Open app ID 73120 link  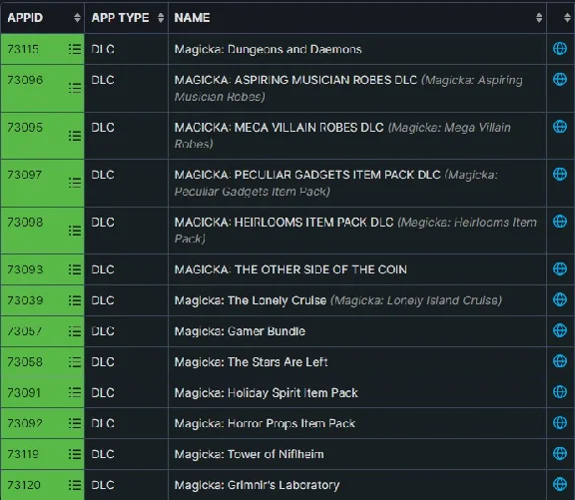coord(24,485)
